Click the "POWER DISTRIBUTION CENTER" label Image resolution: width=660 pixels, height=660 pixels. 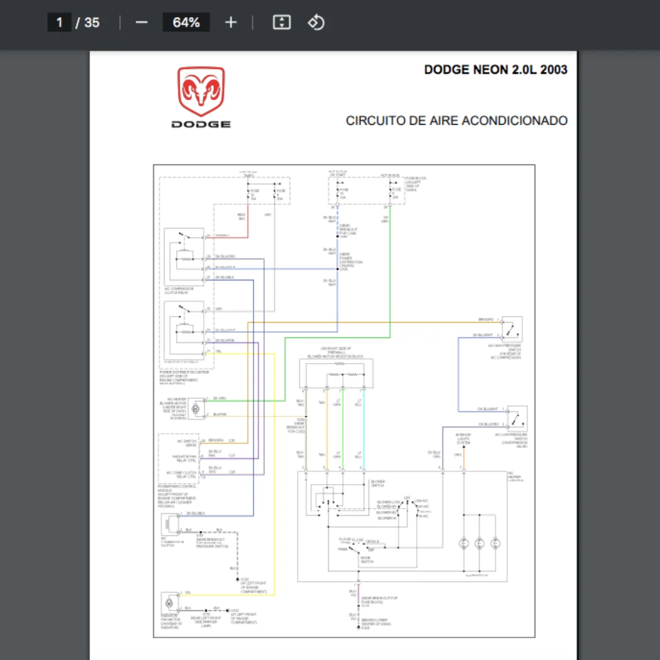[x=184, y=372]
